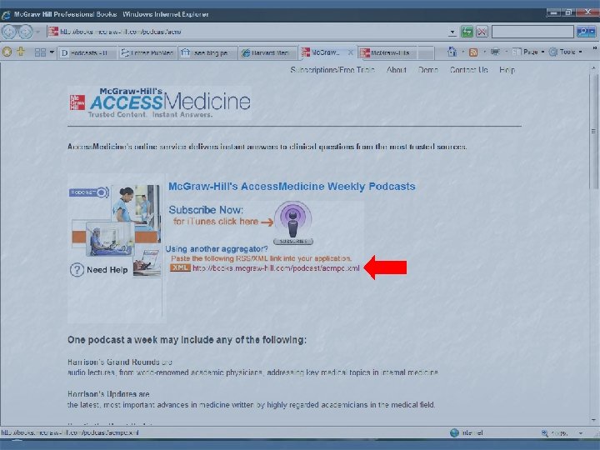Click the site favicon in address bar
Image resolution: width=600 pixels, height=450 pixels.
[53, 32]
